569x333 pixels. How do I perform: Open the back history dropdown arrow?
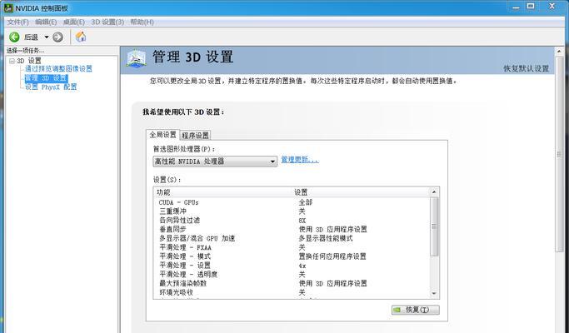pyautogui.click(x=47, y=37)
